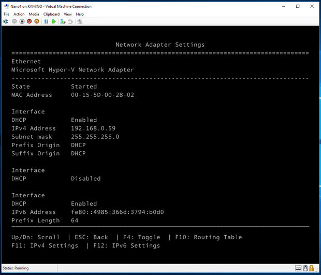This screenshot has width=321, height=275.
Task: Click the Enhanced Session toolbar icon
Action: coord(80,22)
